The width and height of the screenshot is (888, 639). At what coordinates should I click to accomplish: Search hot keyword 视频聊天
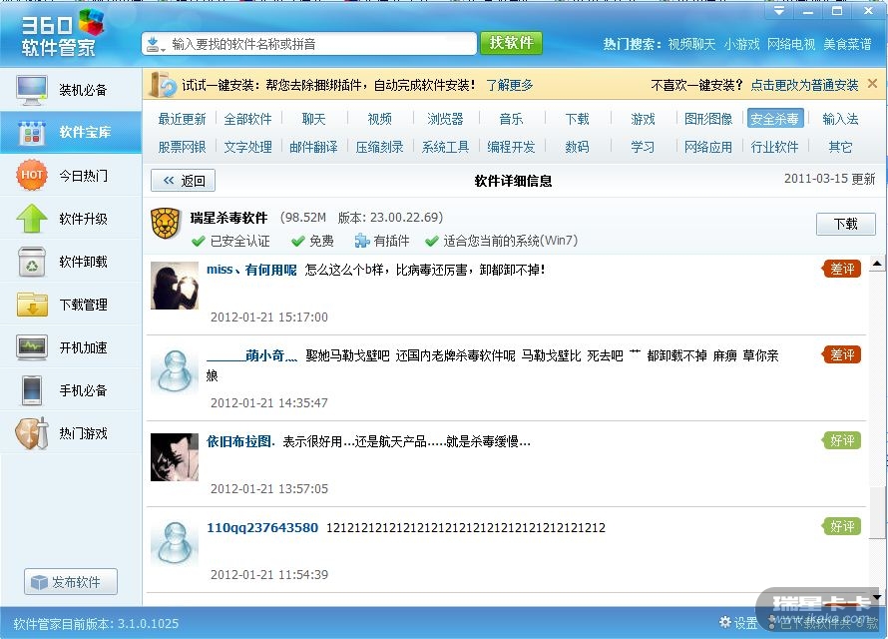[691, 44]
